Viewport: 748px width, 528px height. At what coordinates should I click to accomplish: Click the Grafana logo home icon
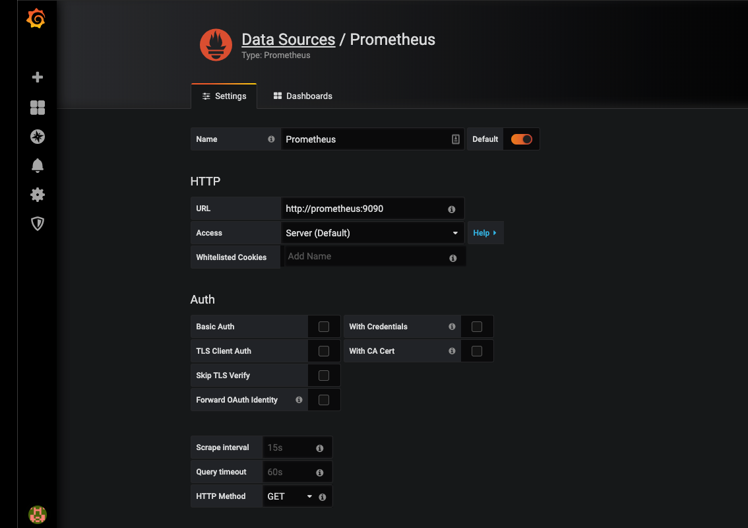(36, 18)
